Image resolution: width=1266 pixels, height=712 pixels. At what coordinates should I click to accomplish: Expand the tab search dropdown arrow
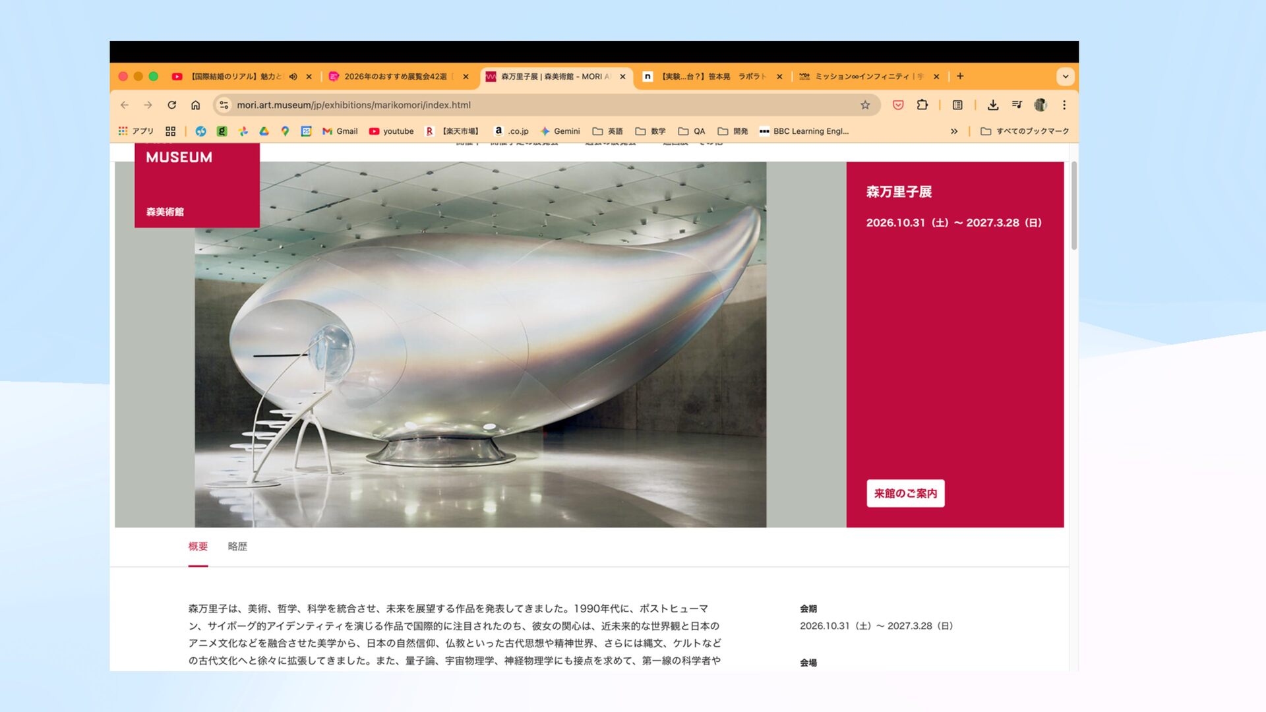click(x=1065, y=76)
